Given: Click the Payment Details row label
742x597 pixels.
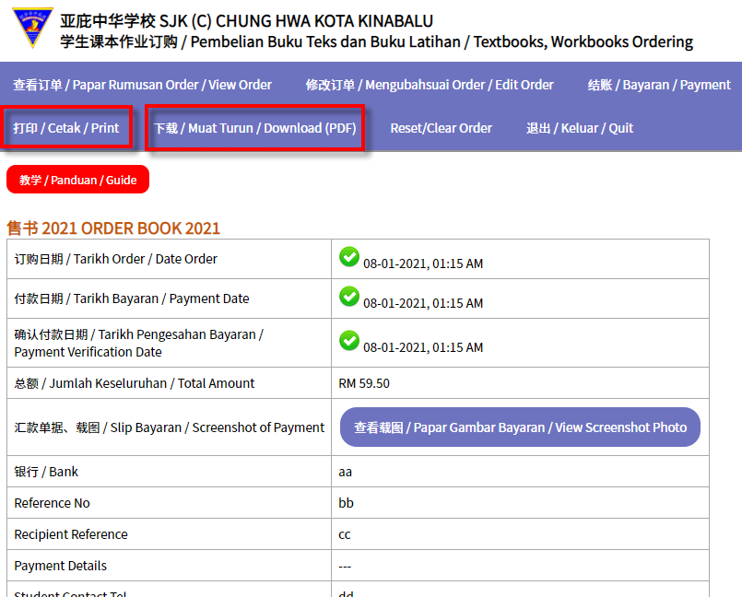Looking at the screenshot, I should pyautogui.click(x=61, y=566).
